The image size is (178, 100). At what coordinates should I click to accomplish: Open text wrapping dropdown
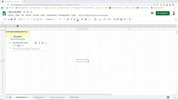pyautogui.click(x=105, y=19)
